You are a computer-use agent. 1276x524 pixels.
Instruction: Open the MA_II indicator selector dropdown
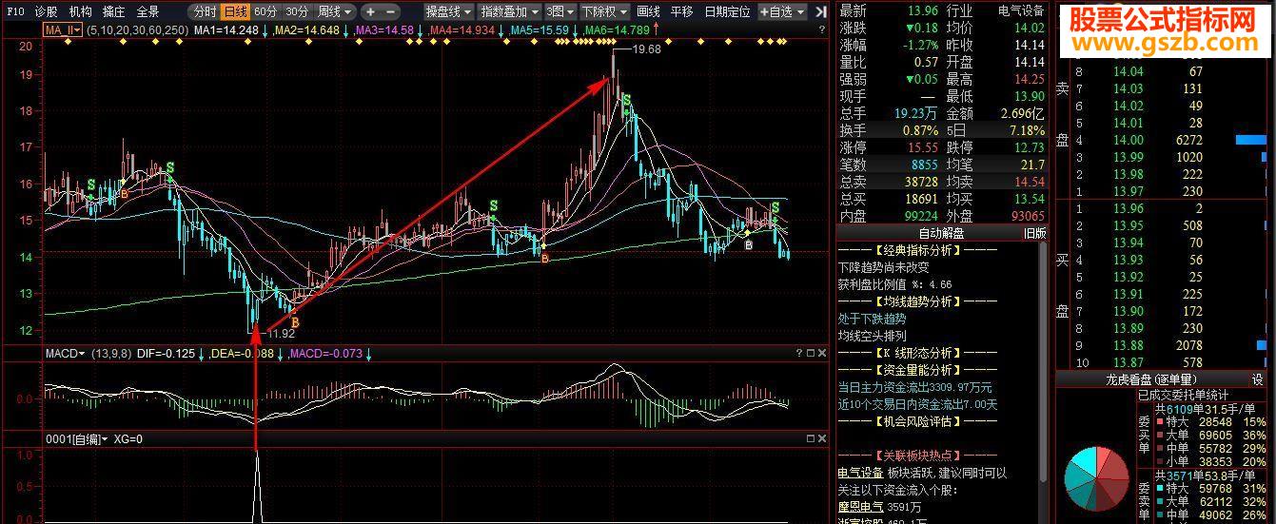63,30
